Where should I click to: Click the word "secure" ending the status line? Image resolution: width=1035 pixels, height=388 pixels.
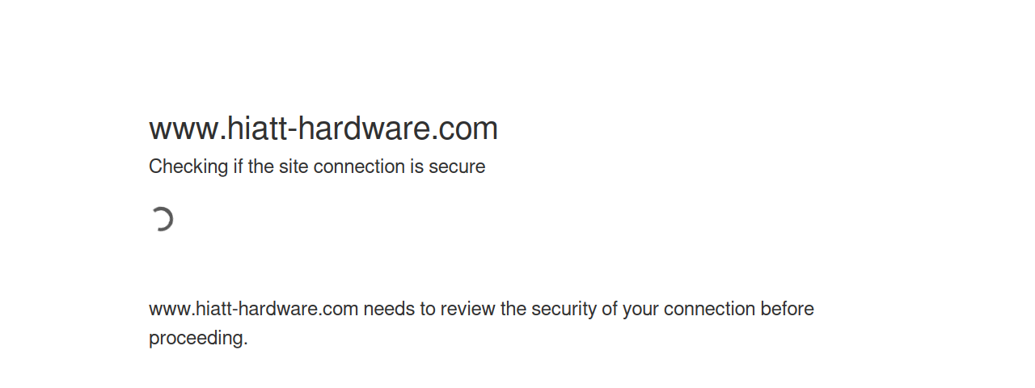click(457, 167)
